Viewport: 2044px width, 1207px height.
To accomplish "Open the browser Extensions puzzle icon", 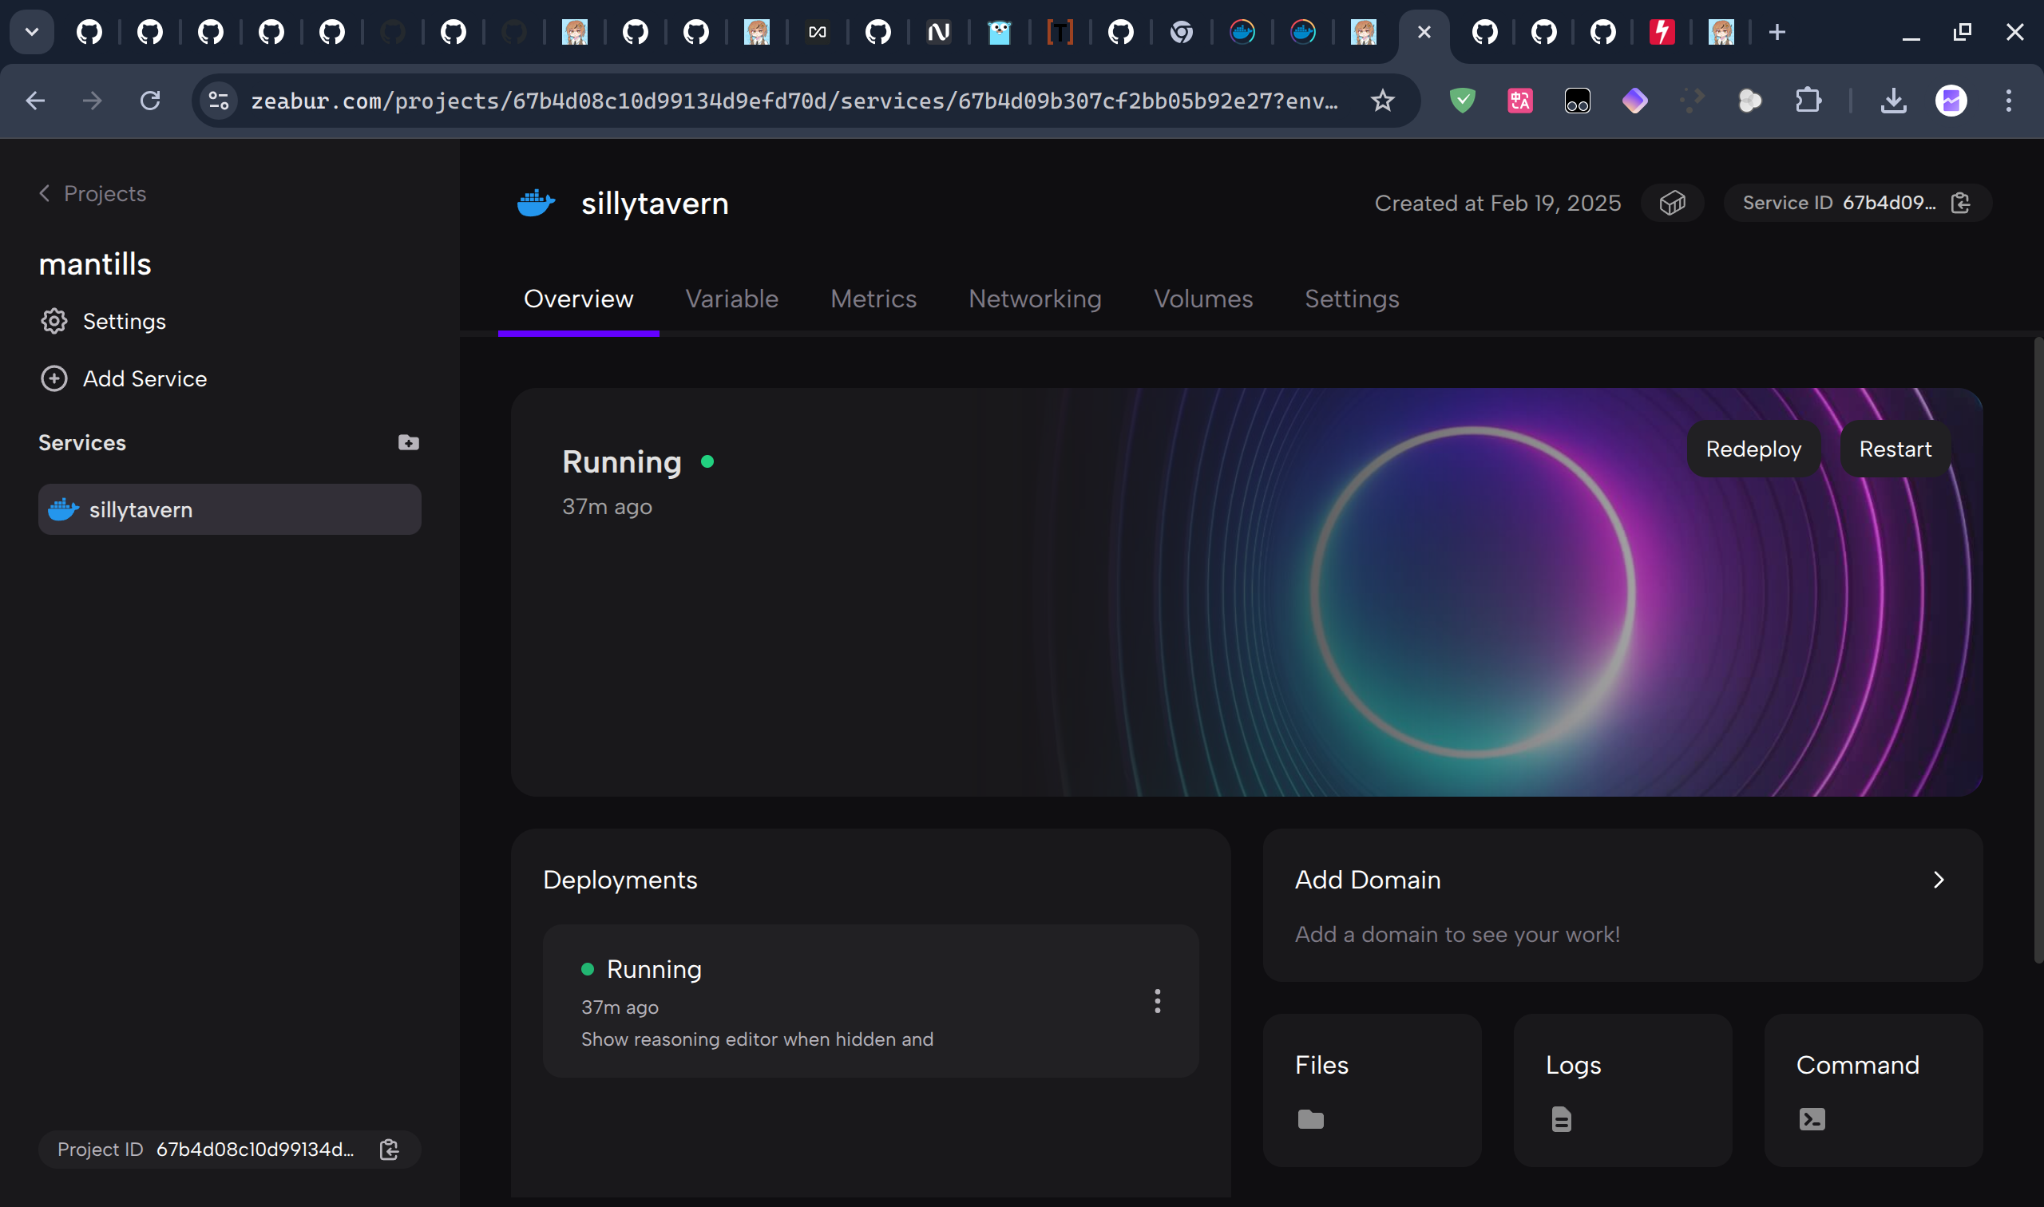I will click(1808, 101).
